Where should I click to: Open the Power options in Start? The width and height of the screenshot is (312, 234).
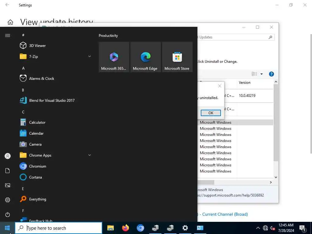tap(8, 214)
